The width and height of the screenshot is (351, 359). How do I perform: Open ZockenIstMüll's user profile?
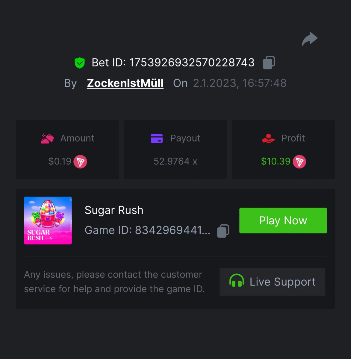point(125,83)
